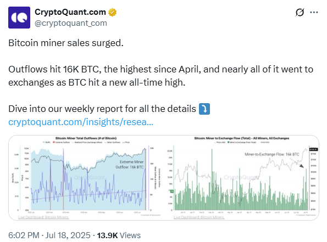Open the @cryptoquant_com handle
The width and height of the screenshot is (327, 242).
[71, 23]
